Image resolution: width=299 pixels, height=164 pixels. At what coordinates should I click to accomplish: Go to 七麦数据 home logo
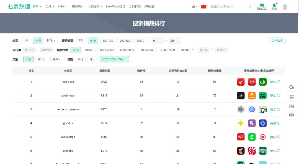pyautogui.click(x=19, y=6)
